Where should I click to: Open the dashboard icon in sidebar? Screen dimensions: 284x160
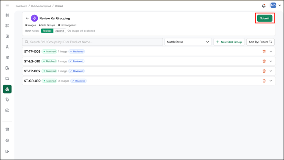click(x=7, y=15)
